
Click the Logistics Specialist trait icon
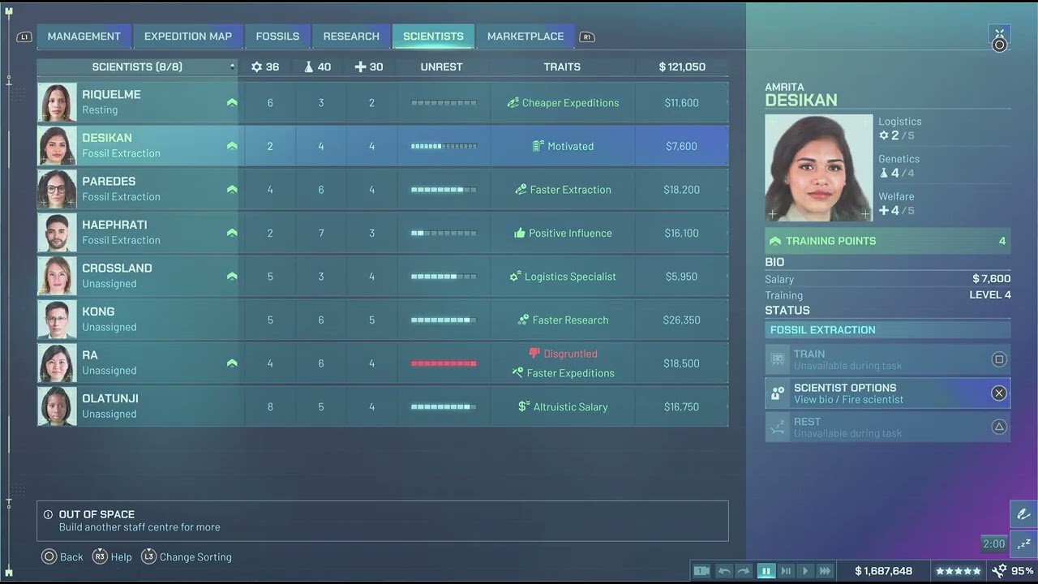coord(515,277)
